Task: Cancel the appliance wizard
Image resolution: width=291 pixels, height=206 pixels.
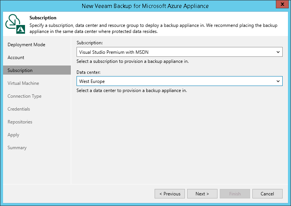Action: [x=268, y=194]
